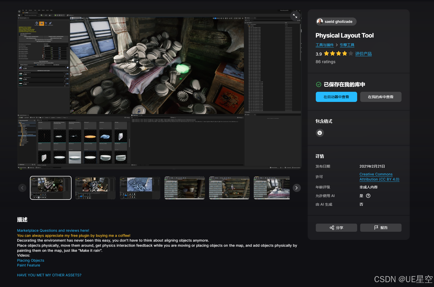Share this product via 分享 button

tap(336, 228)
